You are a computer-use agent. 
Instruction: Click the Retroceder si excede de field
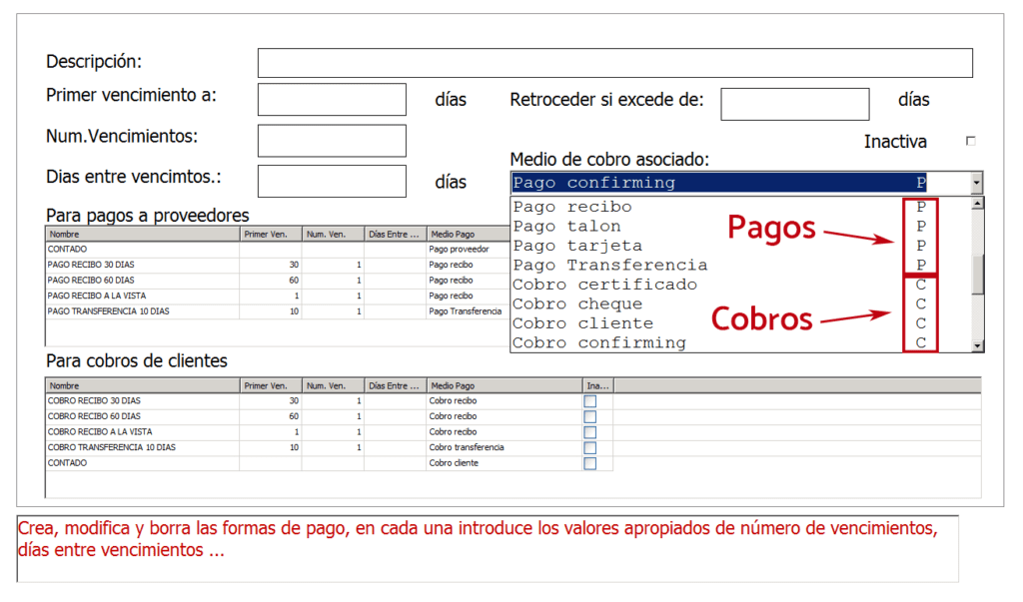pos(794,104)
